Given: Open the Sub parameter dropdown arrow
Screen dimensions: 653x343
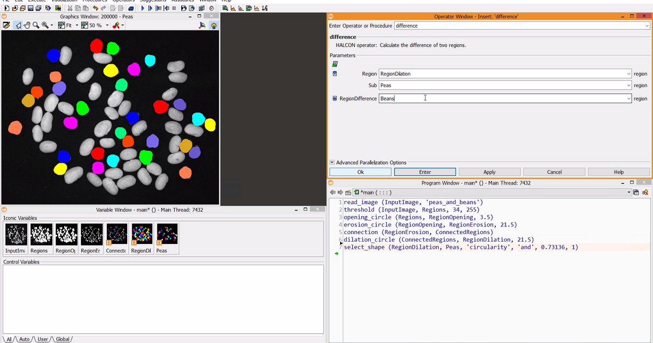Looking at the screenshot, I should tap(629, 85).
